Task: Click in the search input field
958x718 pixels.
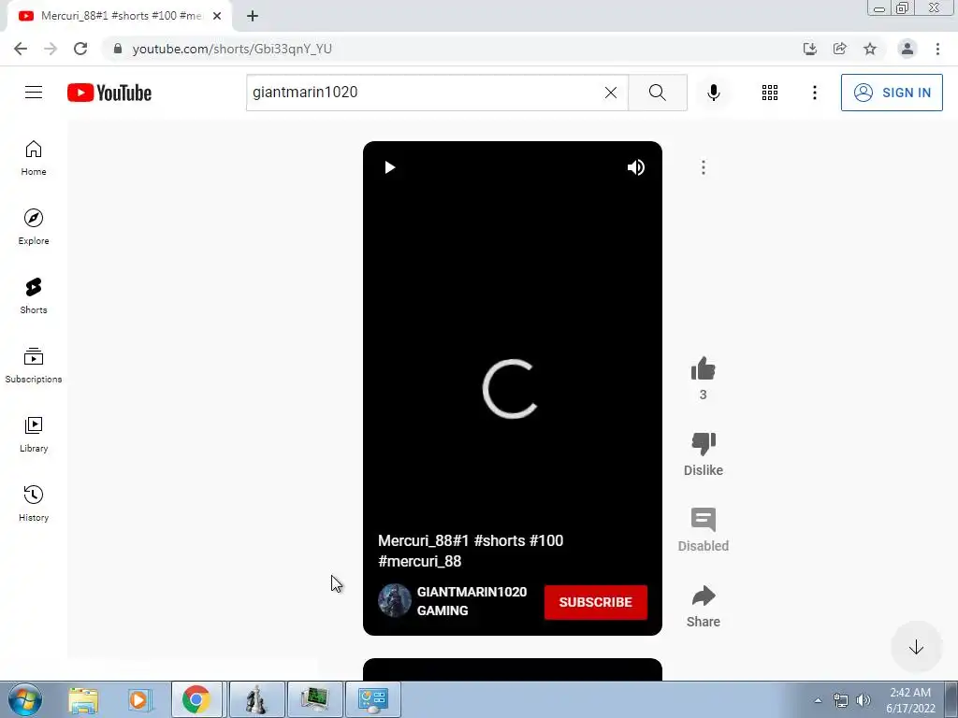Action: [x=425, y=93]
